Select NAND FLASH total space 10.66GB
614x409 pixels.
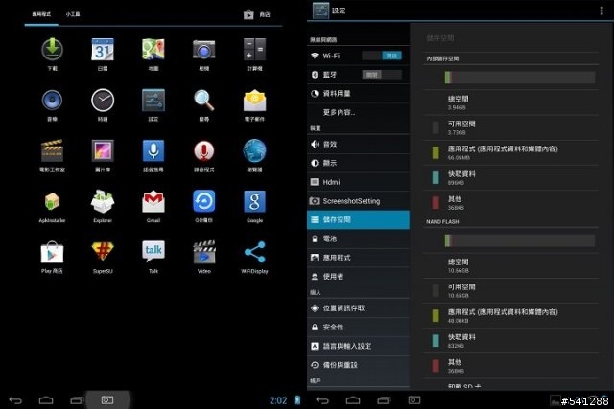coord(510,265)
